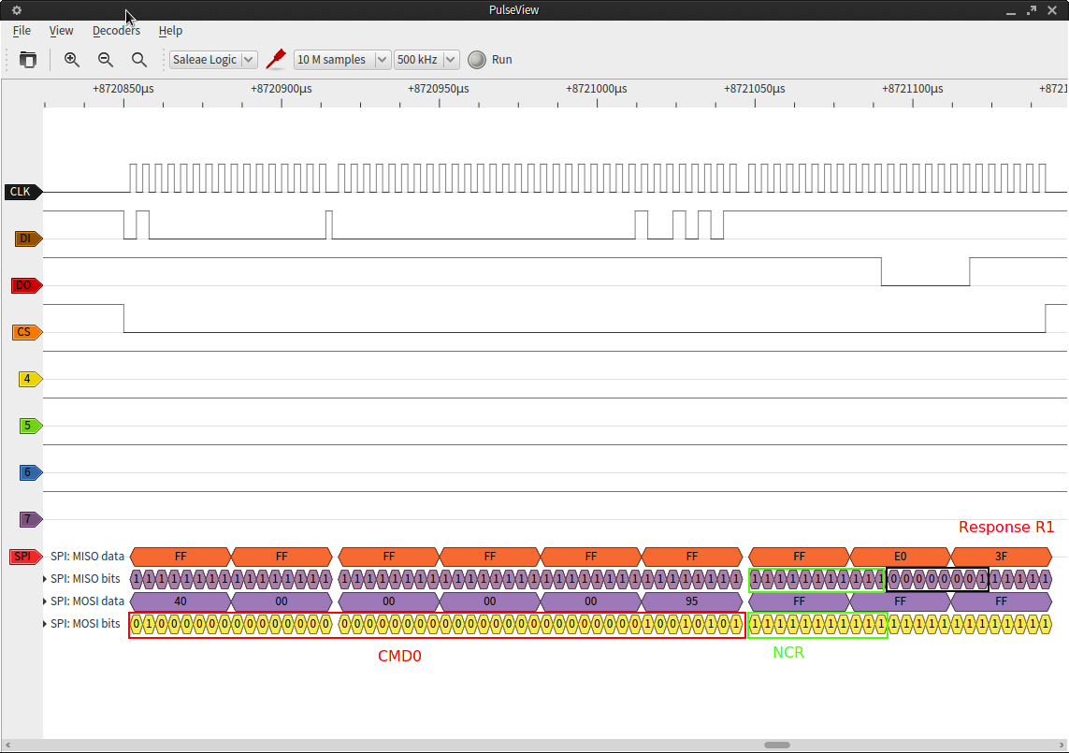Collapse the SPI: MISO bits row
This screenshot has height=753, width=1069.
(x=46, y=579)
